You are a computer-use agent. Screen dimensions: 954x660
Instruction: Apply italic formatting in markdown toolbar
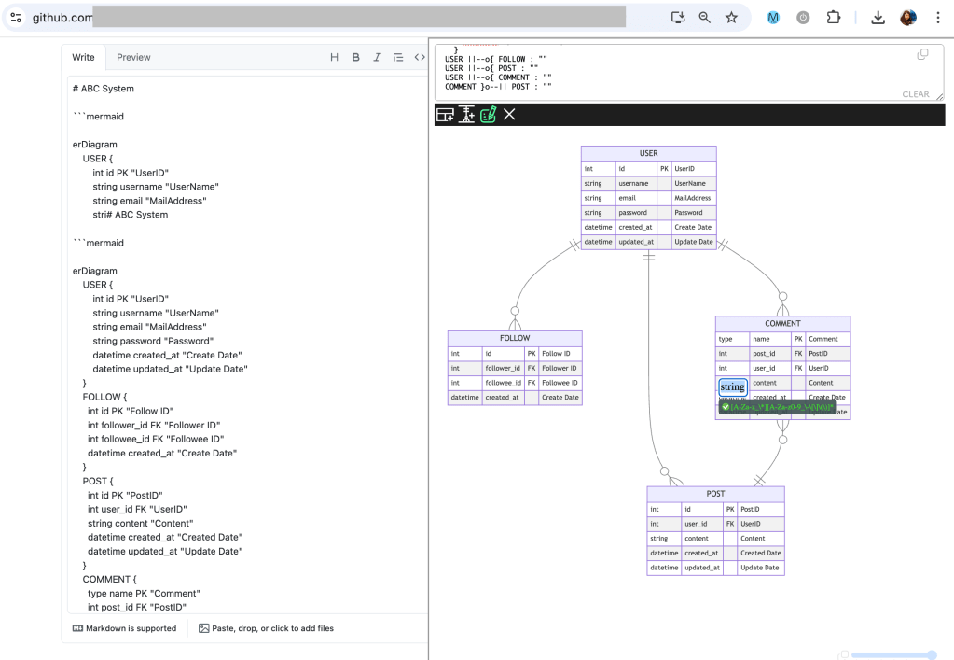377,58
